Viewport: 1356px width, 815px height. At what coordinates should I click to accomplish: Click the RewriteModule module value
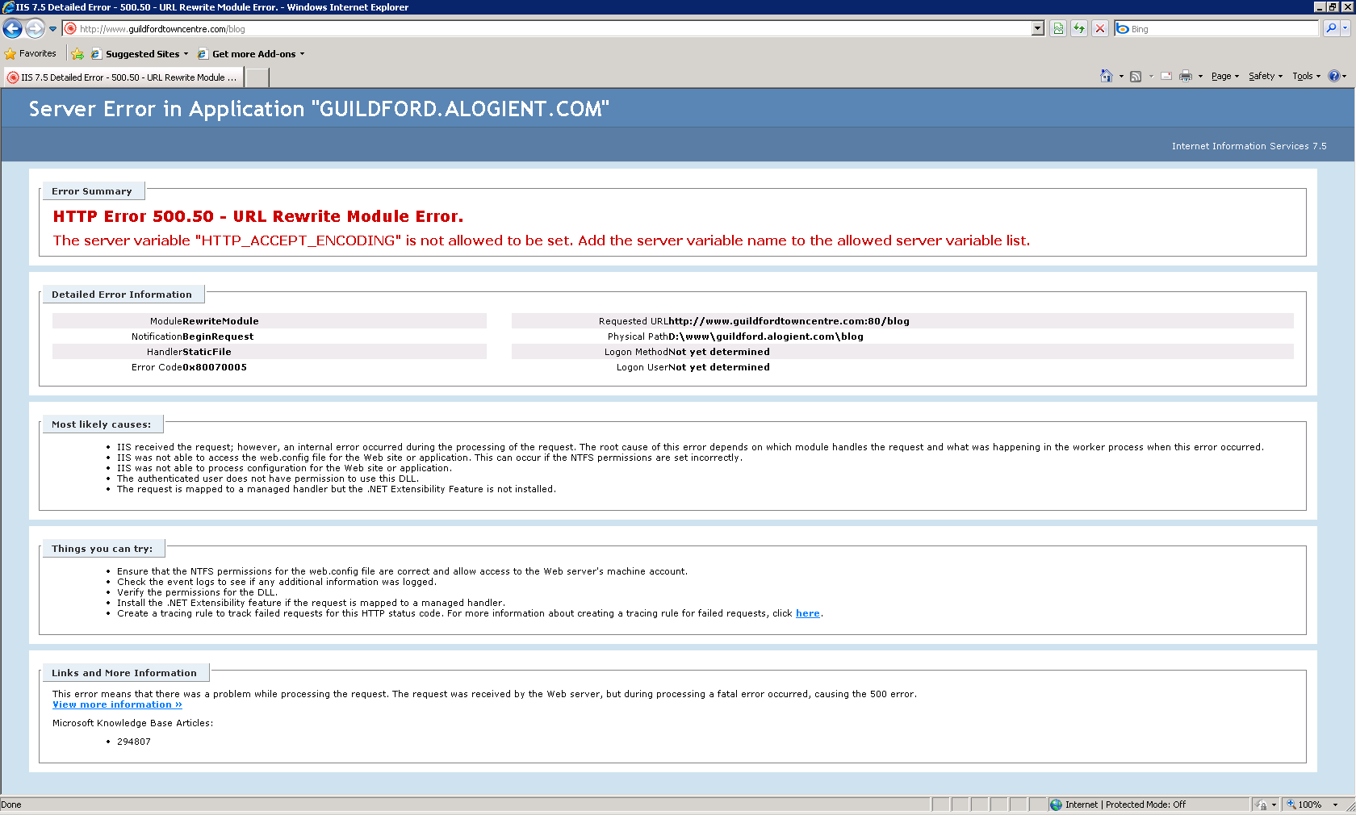pos(220,321)
